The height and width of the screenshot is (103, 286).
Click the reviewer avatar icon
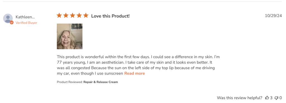pos(8,18)
